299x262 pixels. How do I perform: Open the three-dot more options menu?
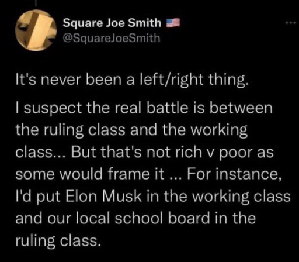click(x=291, y=23)
